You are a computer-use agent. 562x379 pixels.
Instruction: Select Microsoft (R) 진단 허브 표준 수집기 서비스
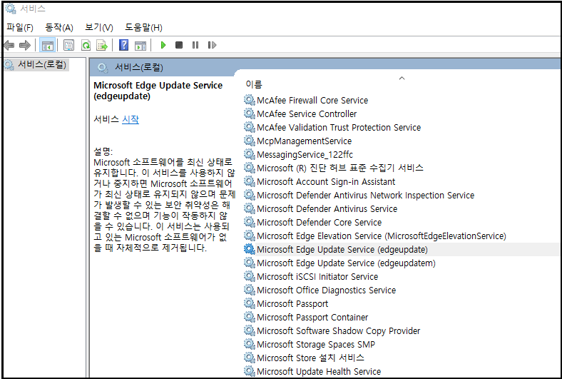pyautogui.click(x=339, y=168)
